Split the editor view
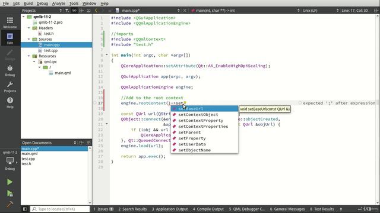 (376, 11)
